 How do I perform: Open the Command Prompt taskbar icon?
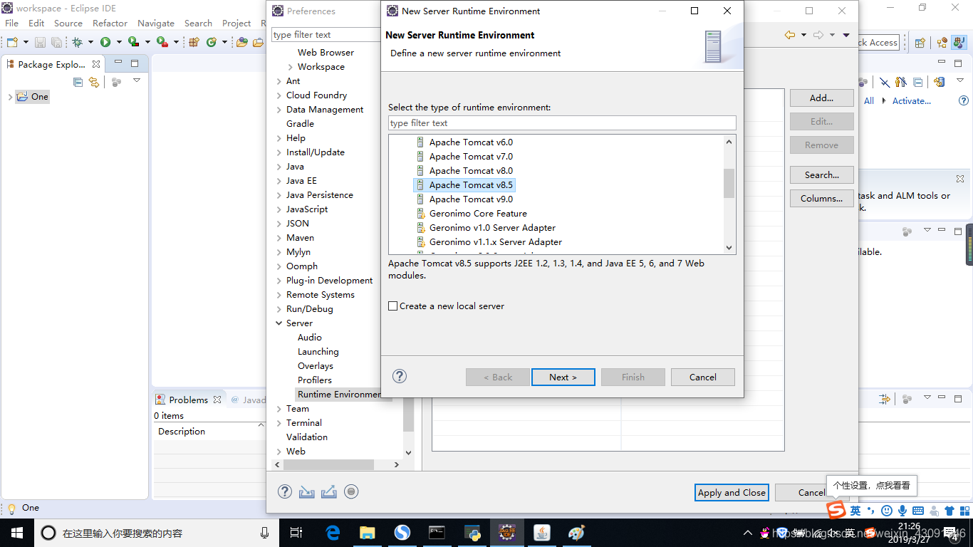click(x=437, y=533)
